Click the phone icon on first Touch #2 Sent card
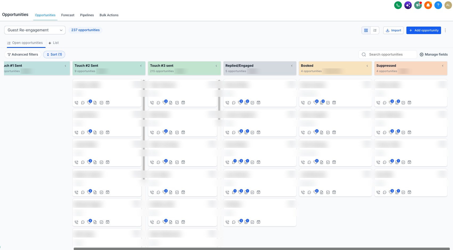The width and height of the screenshot is (453, 250). coord(76,103)
